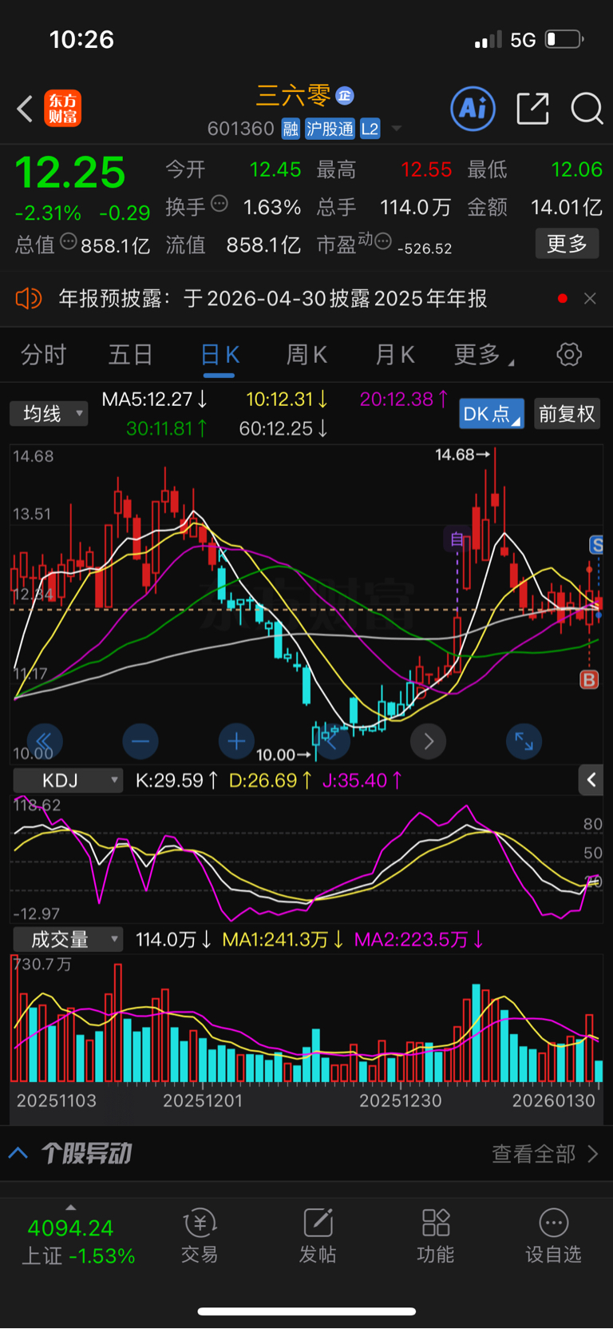
Task: Change the 前复权 adjustment setting
Action: [x=567, y=414]
